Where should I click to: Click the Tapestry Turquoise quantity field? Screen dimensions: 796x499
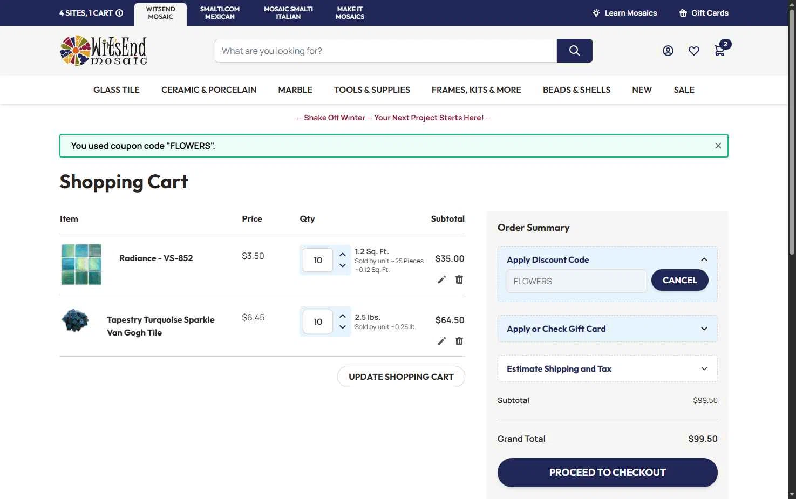point(318,322)
